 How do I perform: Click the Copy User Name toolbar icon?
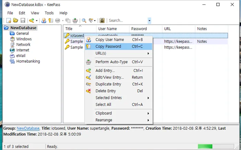pyautogui.click(x=44, y=21)
